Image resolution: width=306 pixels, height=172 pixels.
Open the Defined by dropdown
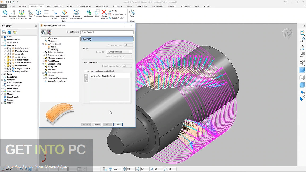pyautogui.click(x=119, y=52)
